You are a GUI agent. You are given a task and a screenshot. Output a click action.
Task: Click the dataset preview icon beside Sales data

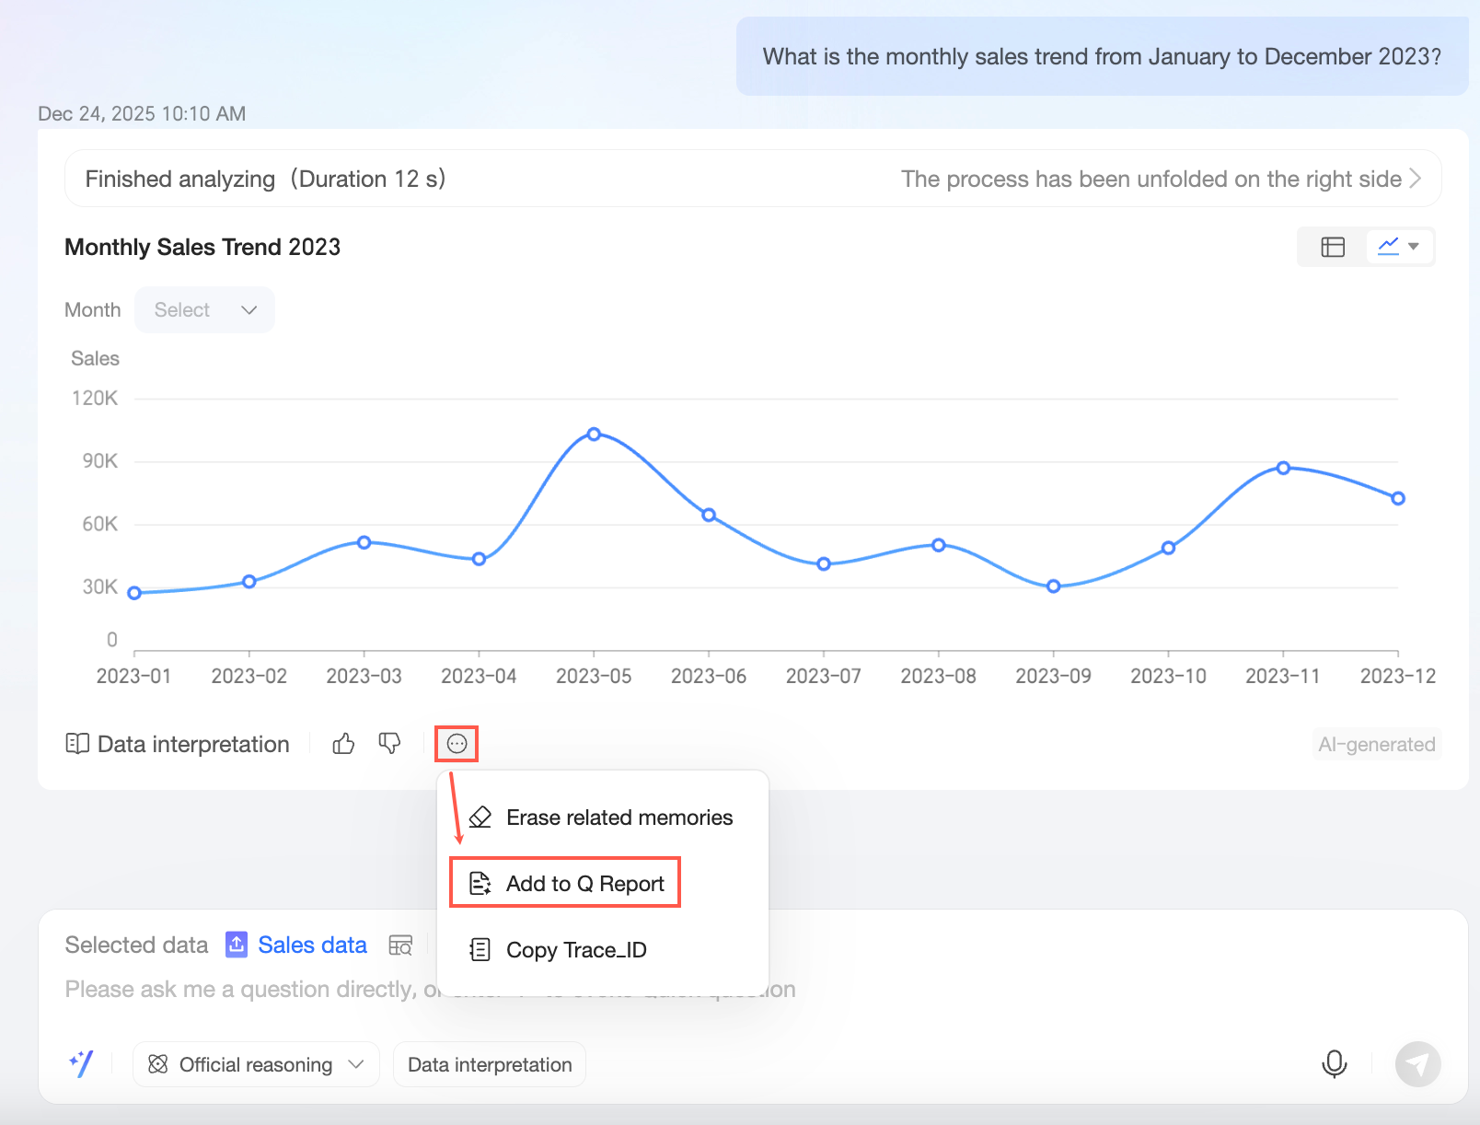click(400, 945)
